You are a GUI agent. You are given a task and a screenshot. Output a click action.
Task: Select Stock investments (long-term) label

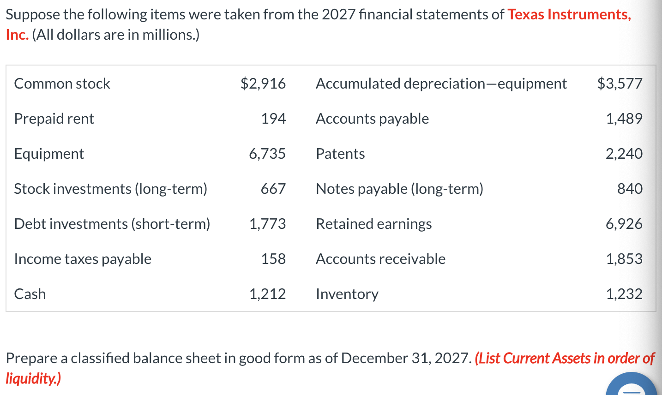pyautogui.click(x=111, y=189)
